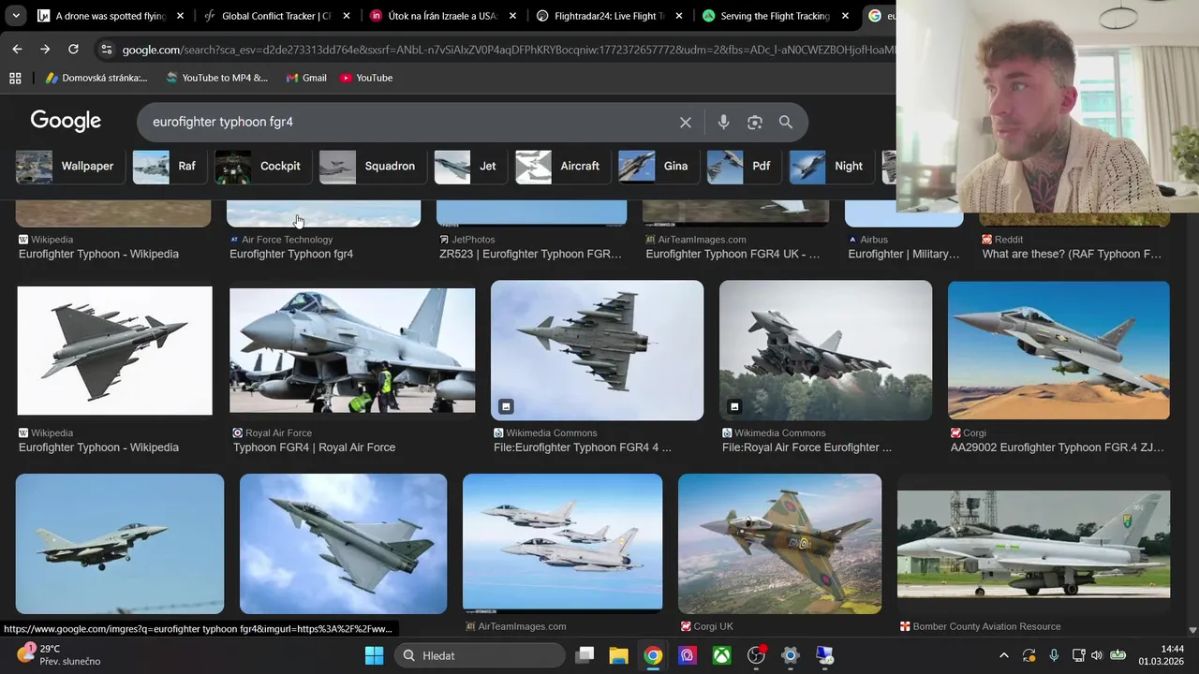The height and width of the screenshot is (674, 1199).
Task: Open Corgi UK camouflage Typhoon image
Action: click(x=779, y=544)
